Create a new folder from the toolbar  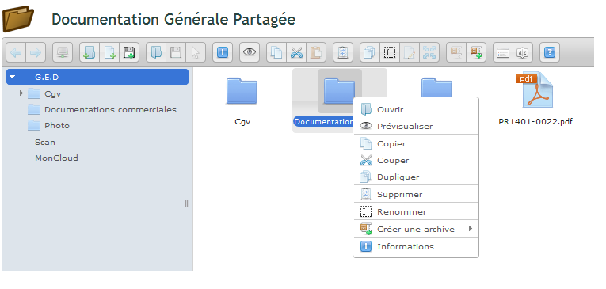(90, 52)
